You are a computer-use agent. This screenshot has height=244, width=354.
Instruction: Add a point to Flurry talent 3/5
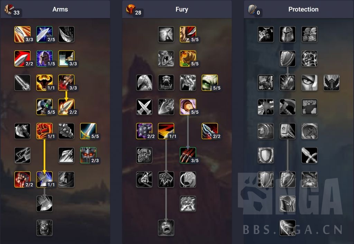188,155
